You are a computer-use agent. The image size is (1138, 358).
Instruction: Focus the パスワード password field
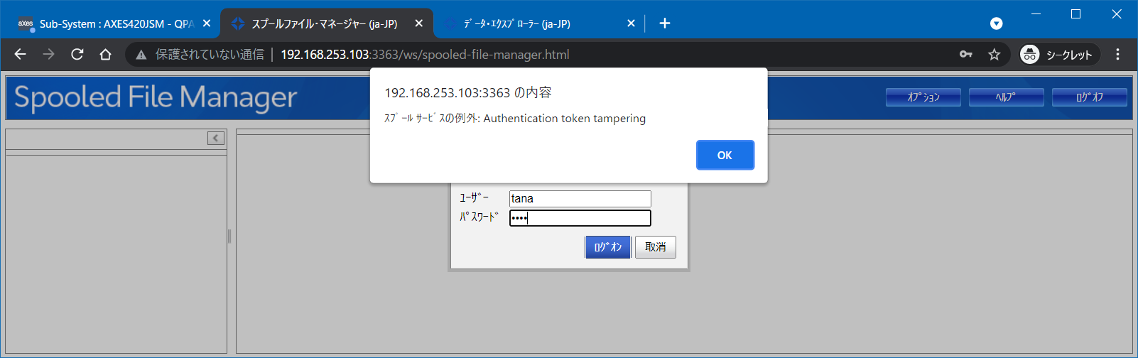click(x=580, y=218)
